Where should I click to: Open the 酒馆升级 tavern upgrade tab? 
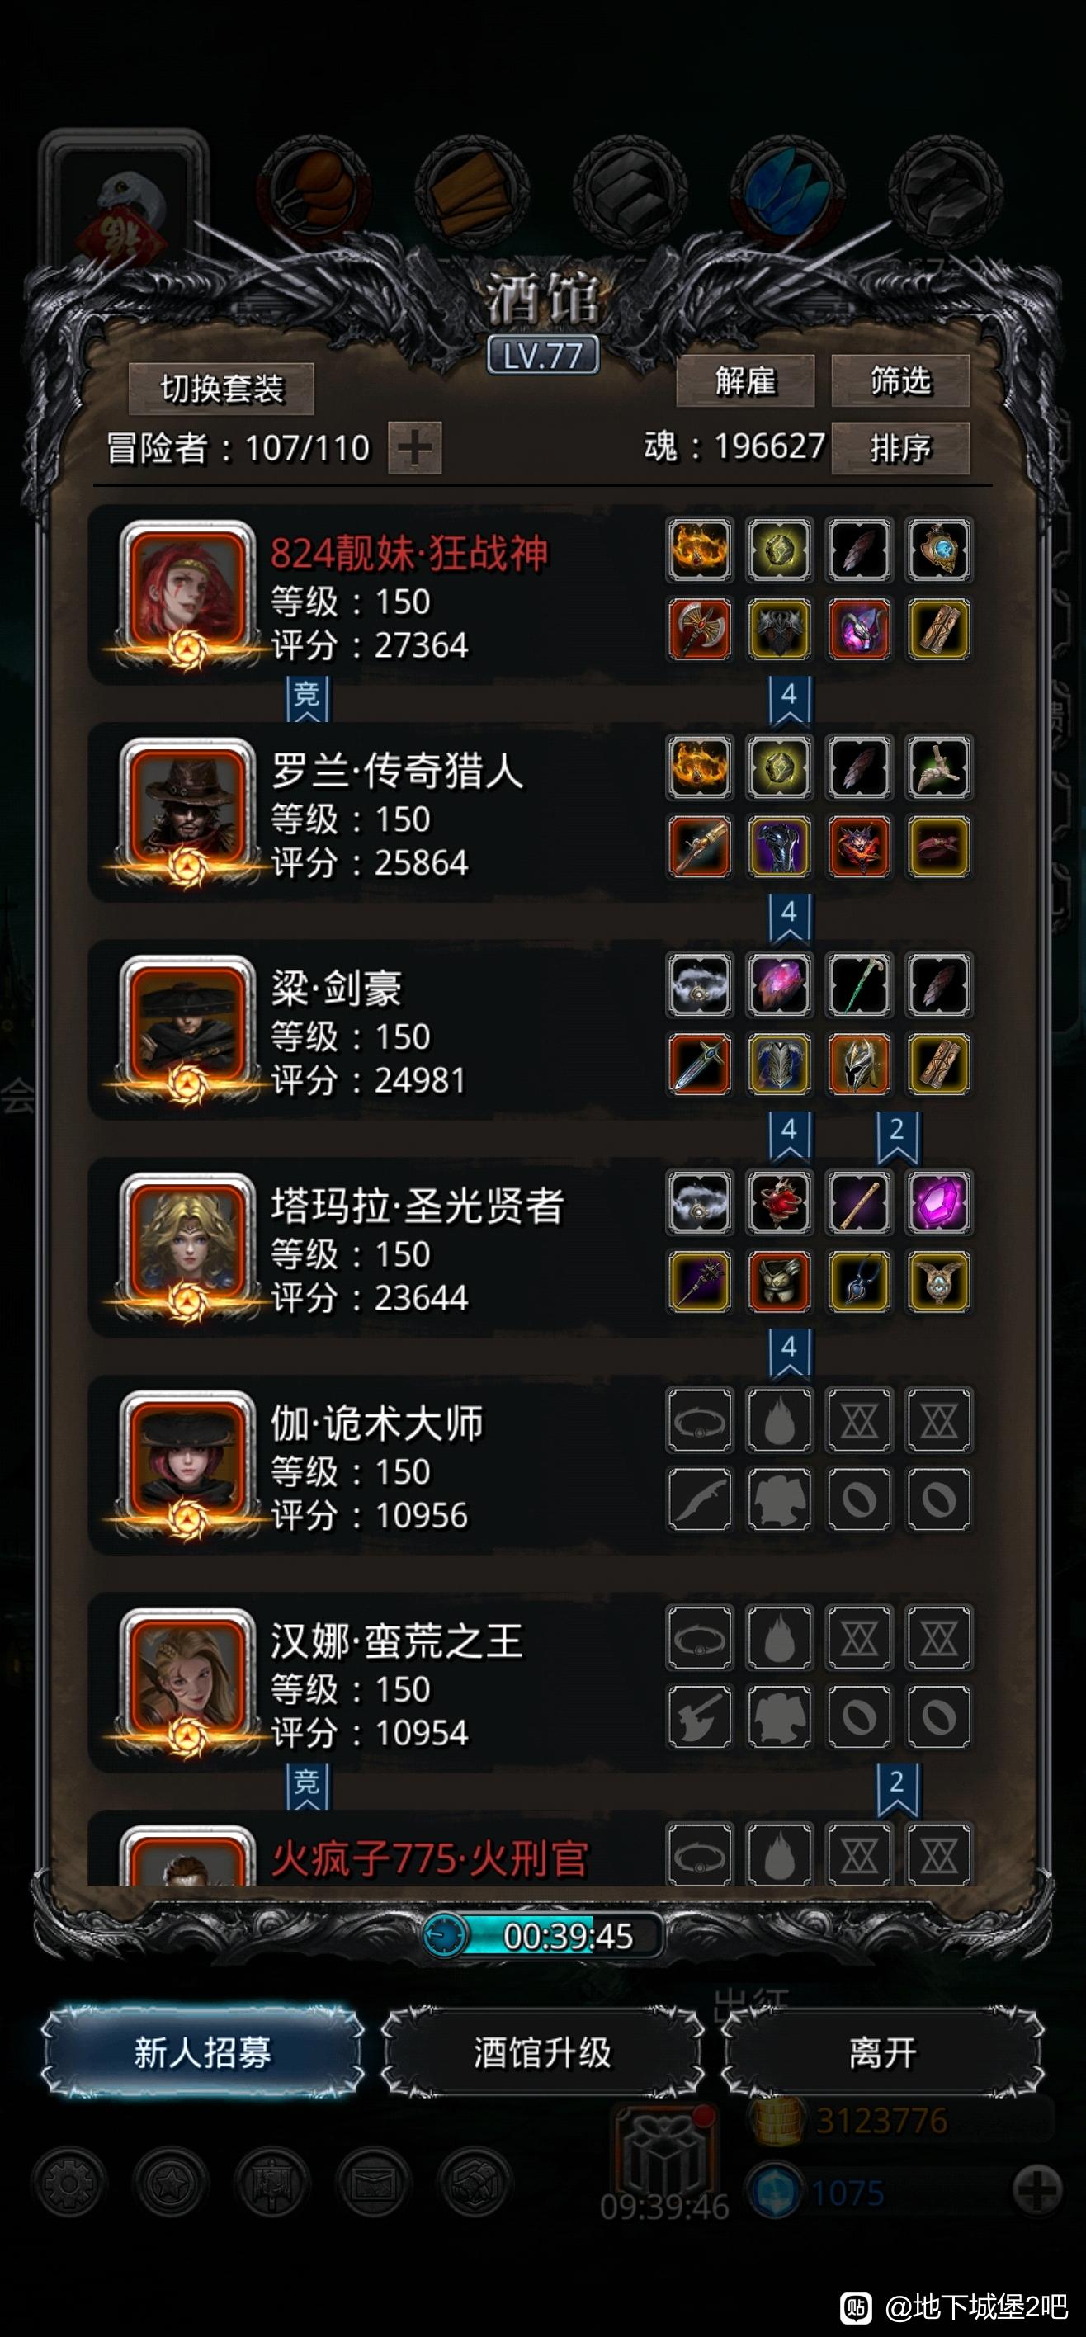click(x=542, y=2052)
